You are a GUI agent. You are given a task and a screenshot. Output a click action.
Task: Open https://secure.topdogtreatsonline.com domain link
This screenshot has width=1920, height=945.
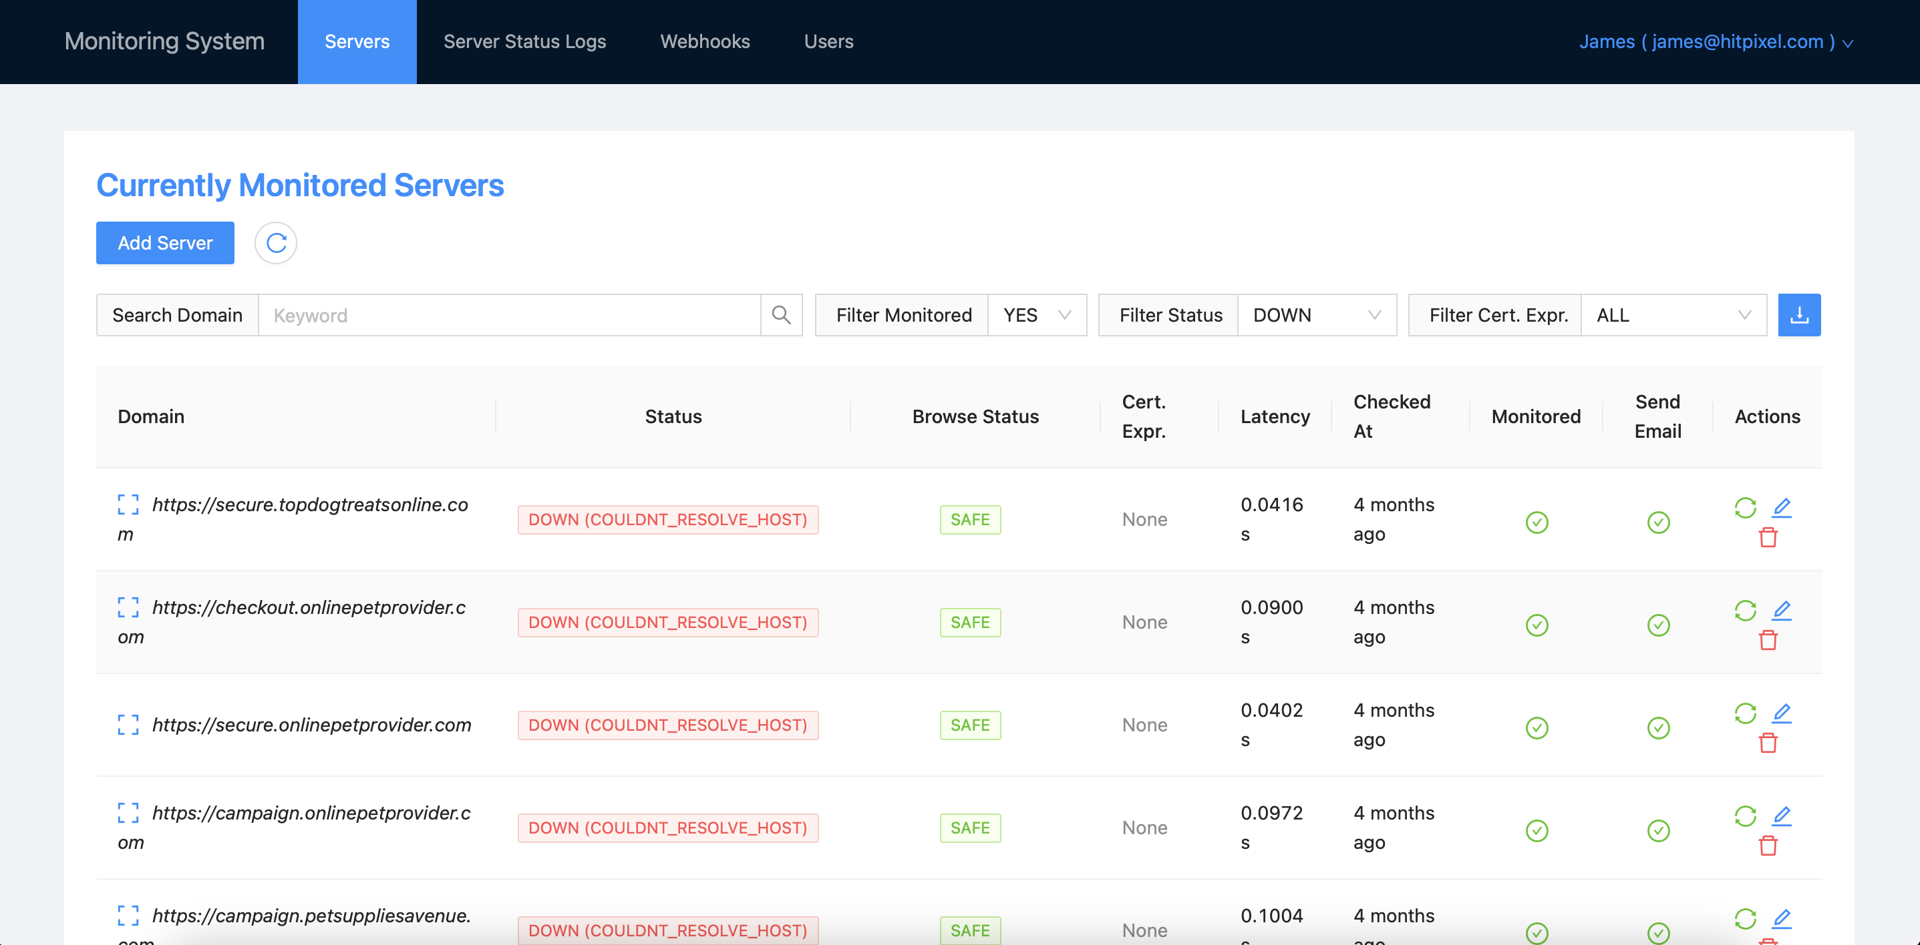294,519
